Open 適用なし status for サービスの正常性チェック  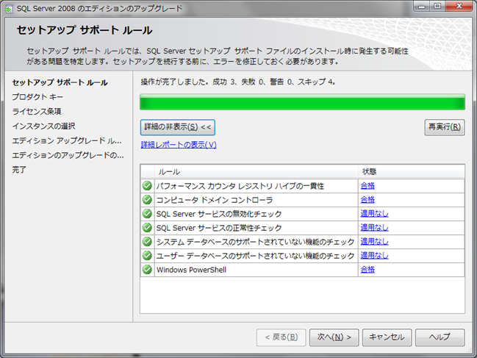pos(375,227)
